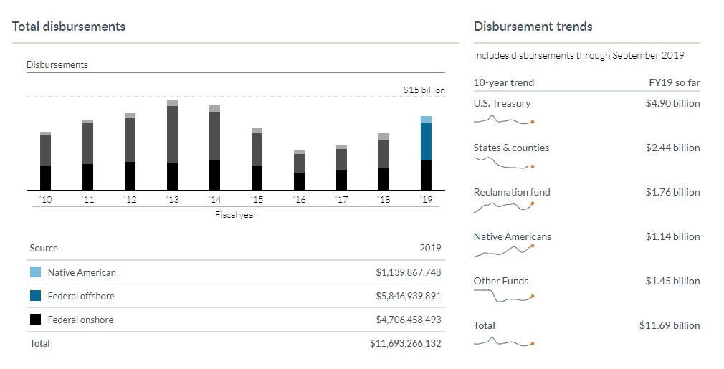Click the light blue top segment of 2019 bar
The image size is (724, 369).
426,120
